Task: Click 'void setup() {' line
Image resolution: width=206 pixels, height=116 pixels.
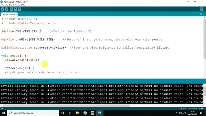Action: 14,56
